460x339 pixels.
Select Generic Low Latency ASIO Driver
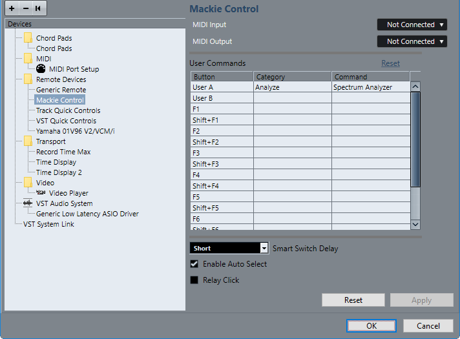coord(87,214)
